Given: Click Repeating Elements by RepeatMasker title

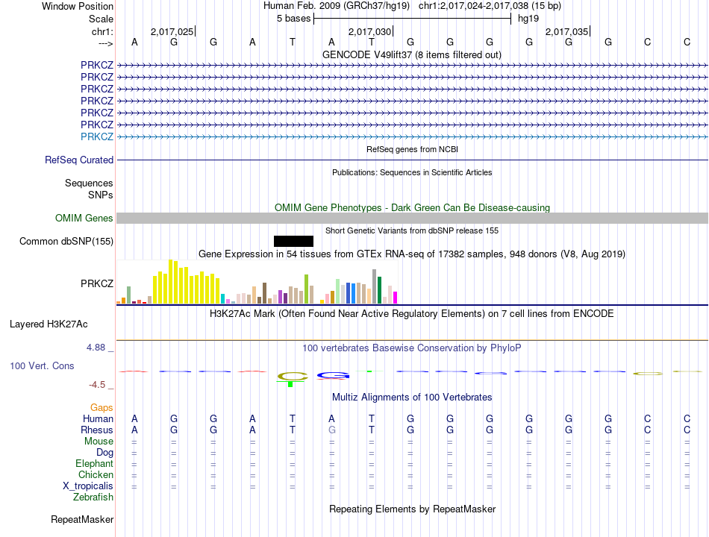Looking at the screenshot, I should tap(412, 509).
